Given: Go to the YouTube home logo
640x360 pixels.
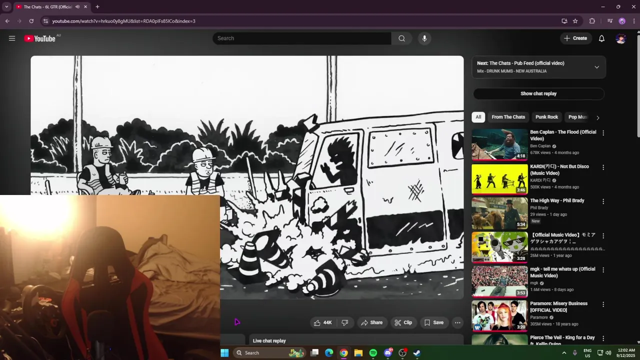Looking at the screenshot, I should (x=39, y=38).
